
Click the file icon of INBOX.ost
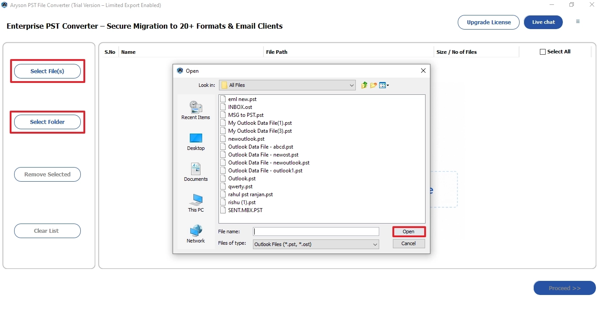(x=223, y=107)
